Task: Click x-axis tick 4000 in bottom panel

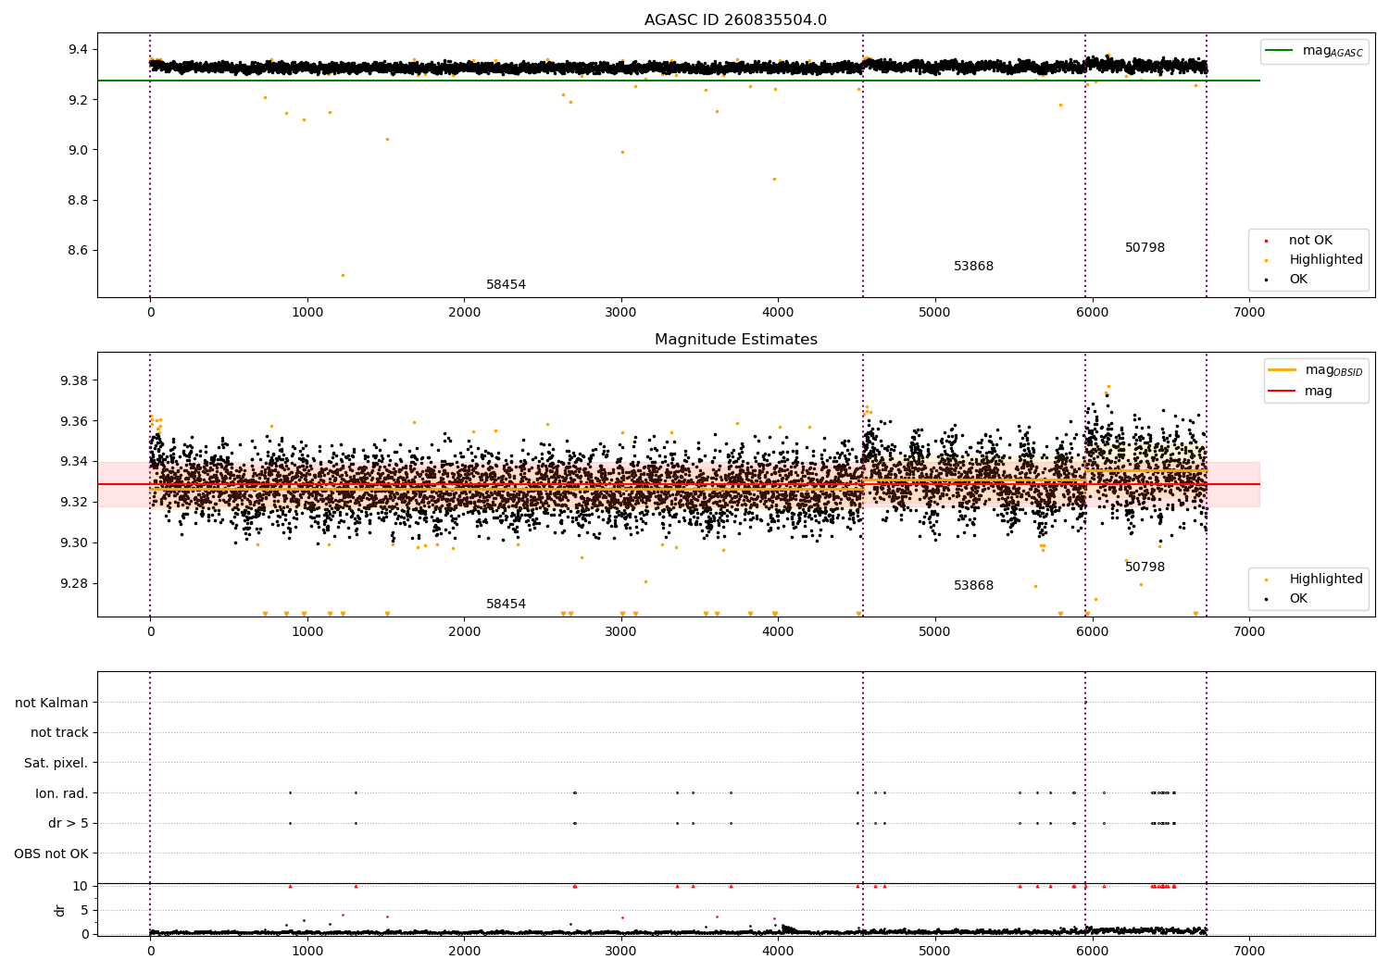Action: coord(778,952)
